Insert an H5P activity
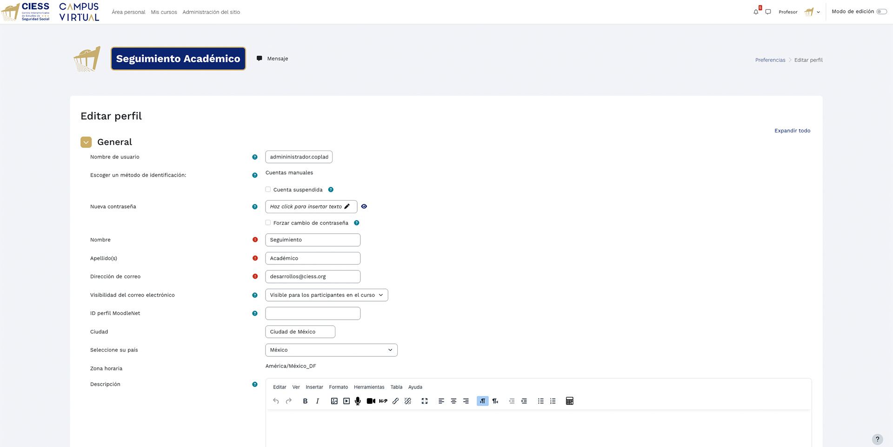This screenshot has width=893, height=447. tap(383, 401)
